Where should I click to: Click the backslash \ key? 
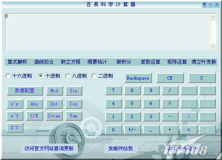[189, 117]
